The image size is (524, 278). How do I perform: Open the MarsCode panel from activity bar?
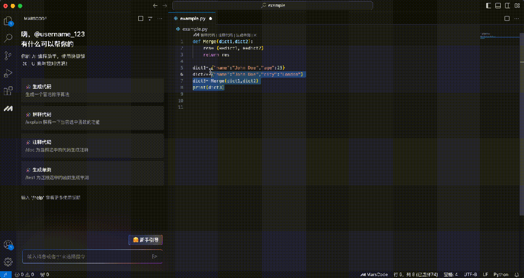[8, 108]
